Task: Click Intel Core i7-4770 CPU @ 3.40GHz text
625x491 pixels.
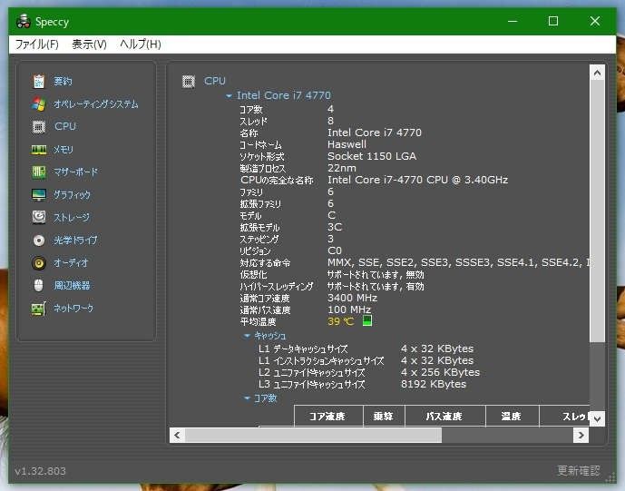Action: [418, 180]
